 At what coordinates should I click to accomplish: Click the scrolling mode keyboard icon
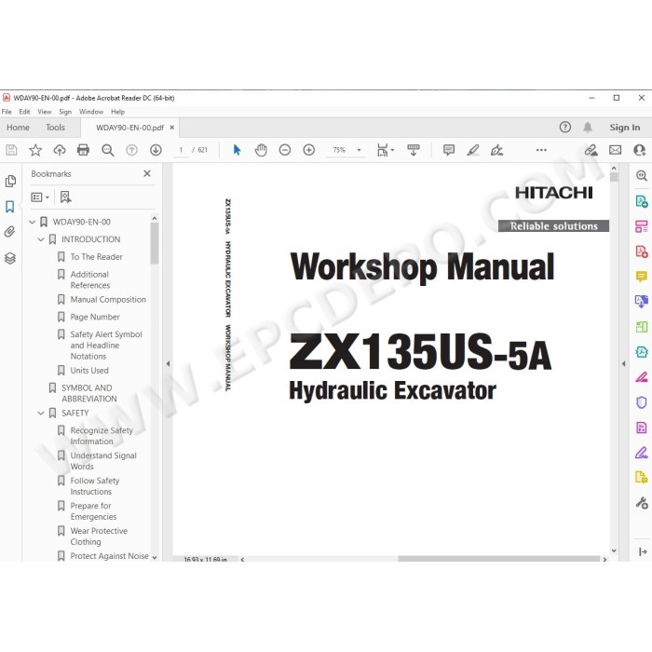click(414, 150)
